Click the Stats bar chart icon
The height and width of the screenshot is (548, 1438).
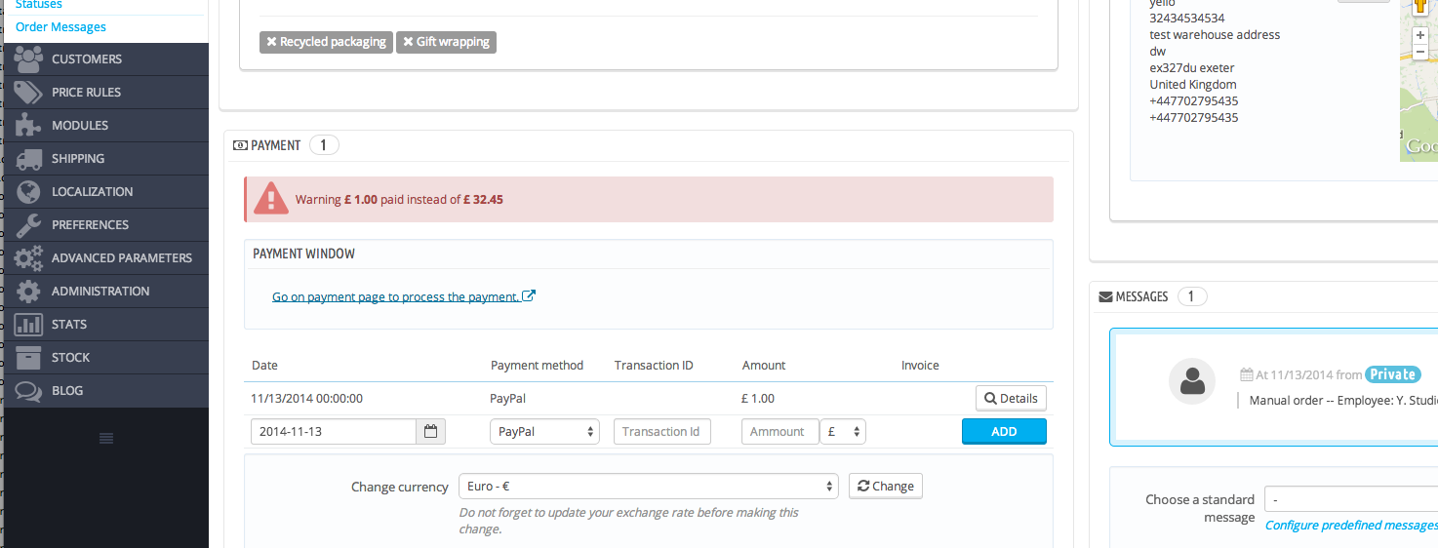pyautogui.click(x=28, y=325)
